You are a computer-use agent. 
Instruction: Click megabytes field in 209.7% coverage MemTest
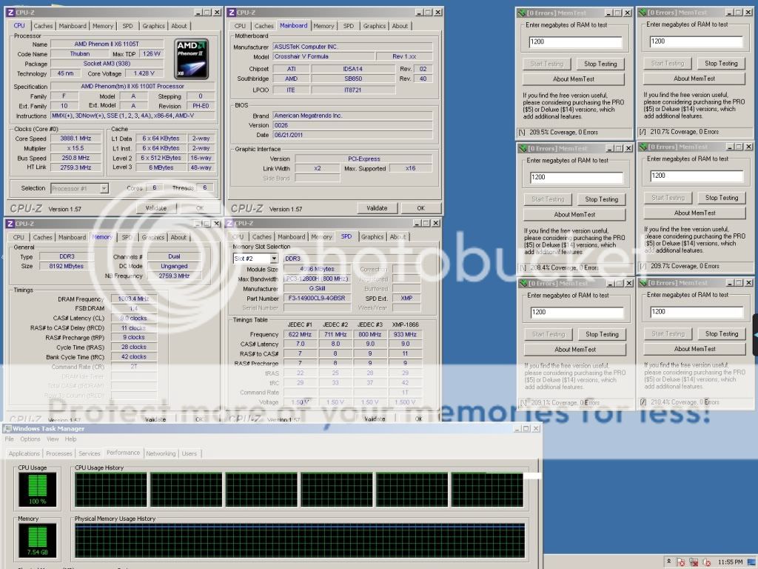(694, 176)
